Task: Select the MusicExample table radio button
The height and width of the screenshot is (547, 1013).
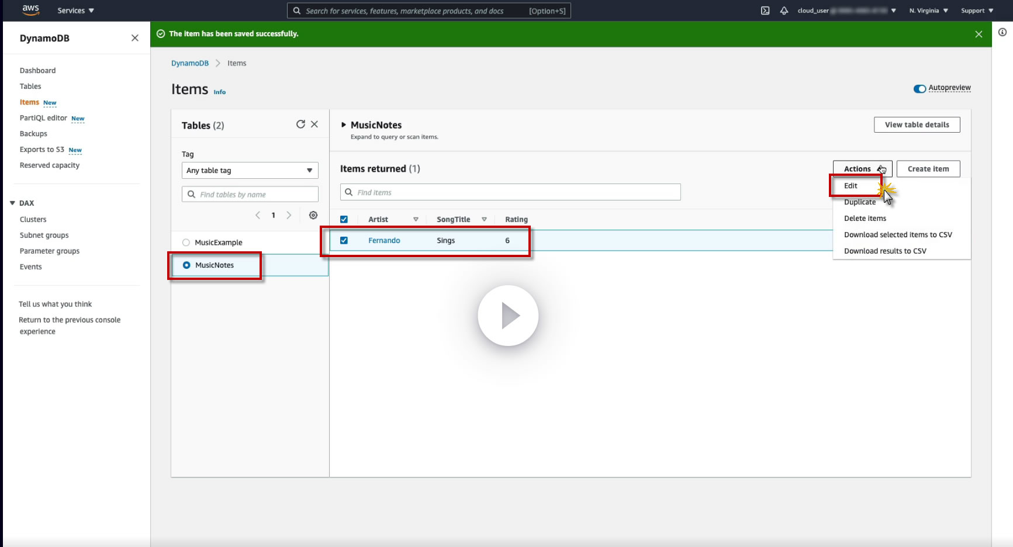Action: pyautogui.click(x=186, y=243)
